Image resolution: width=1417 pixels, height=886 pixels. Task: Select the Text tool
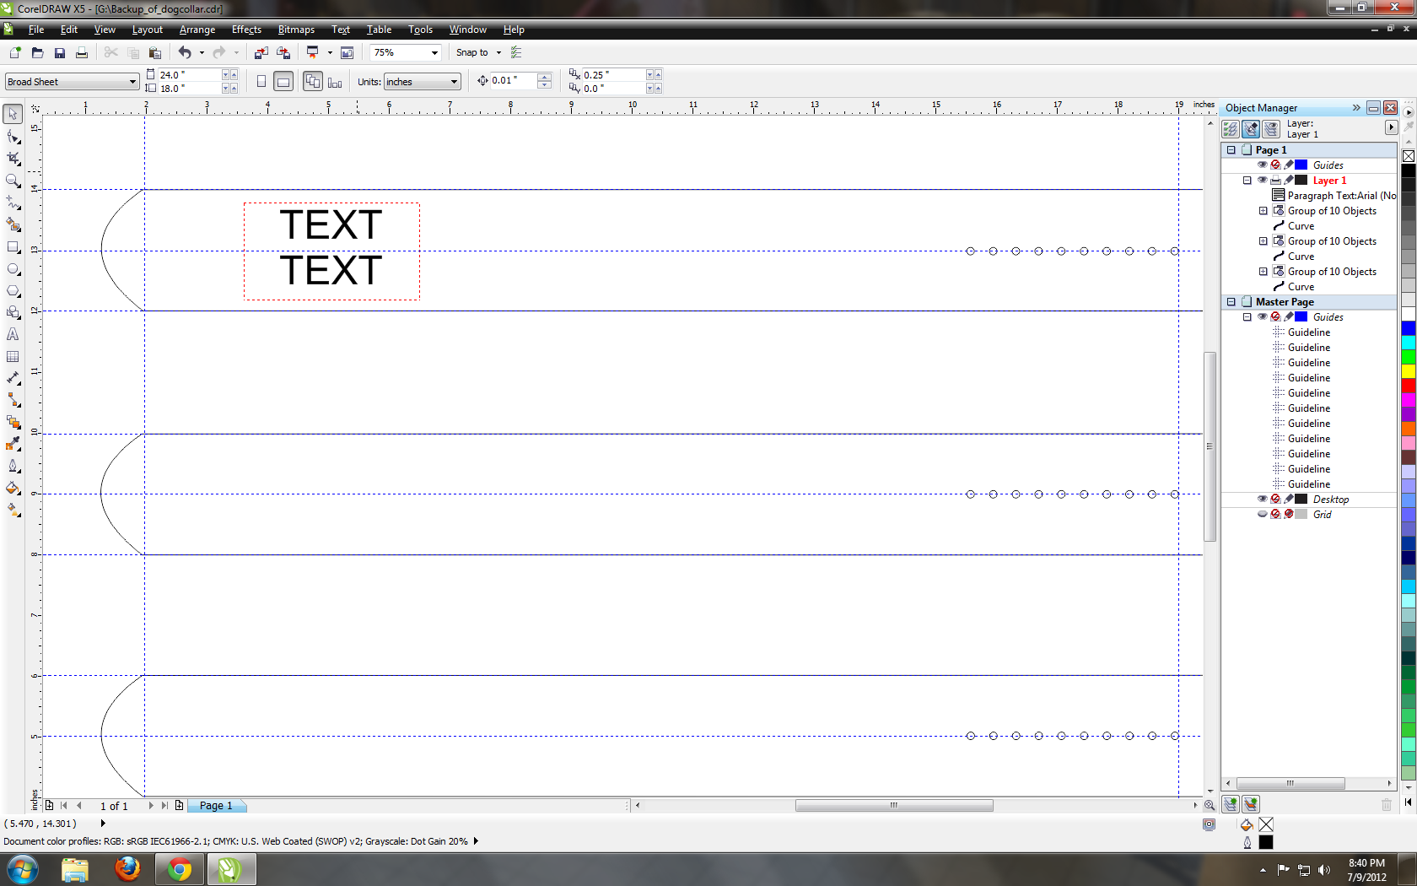click(13, 334)
